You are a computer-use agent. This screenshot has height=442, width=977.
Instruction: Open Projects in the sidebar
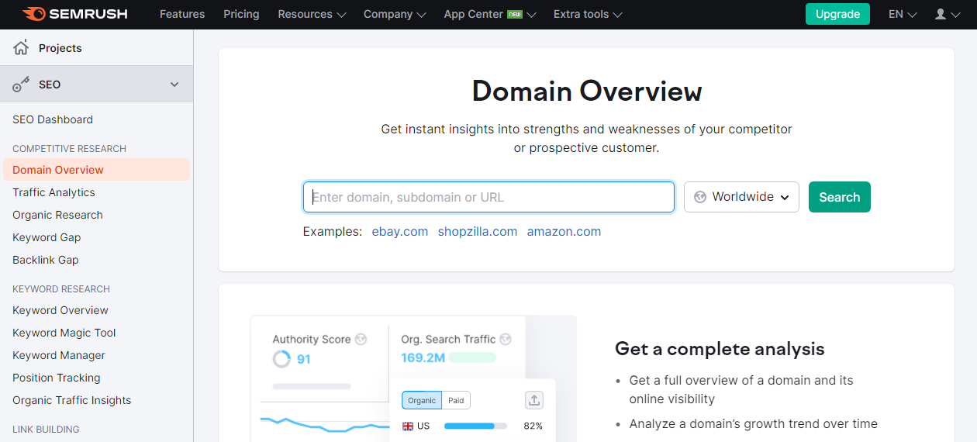60,48
